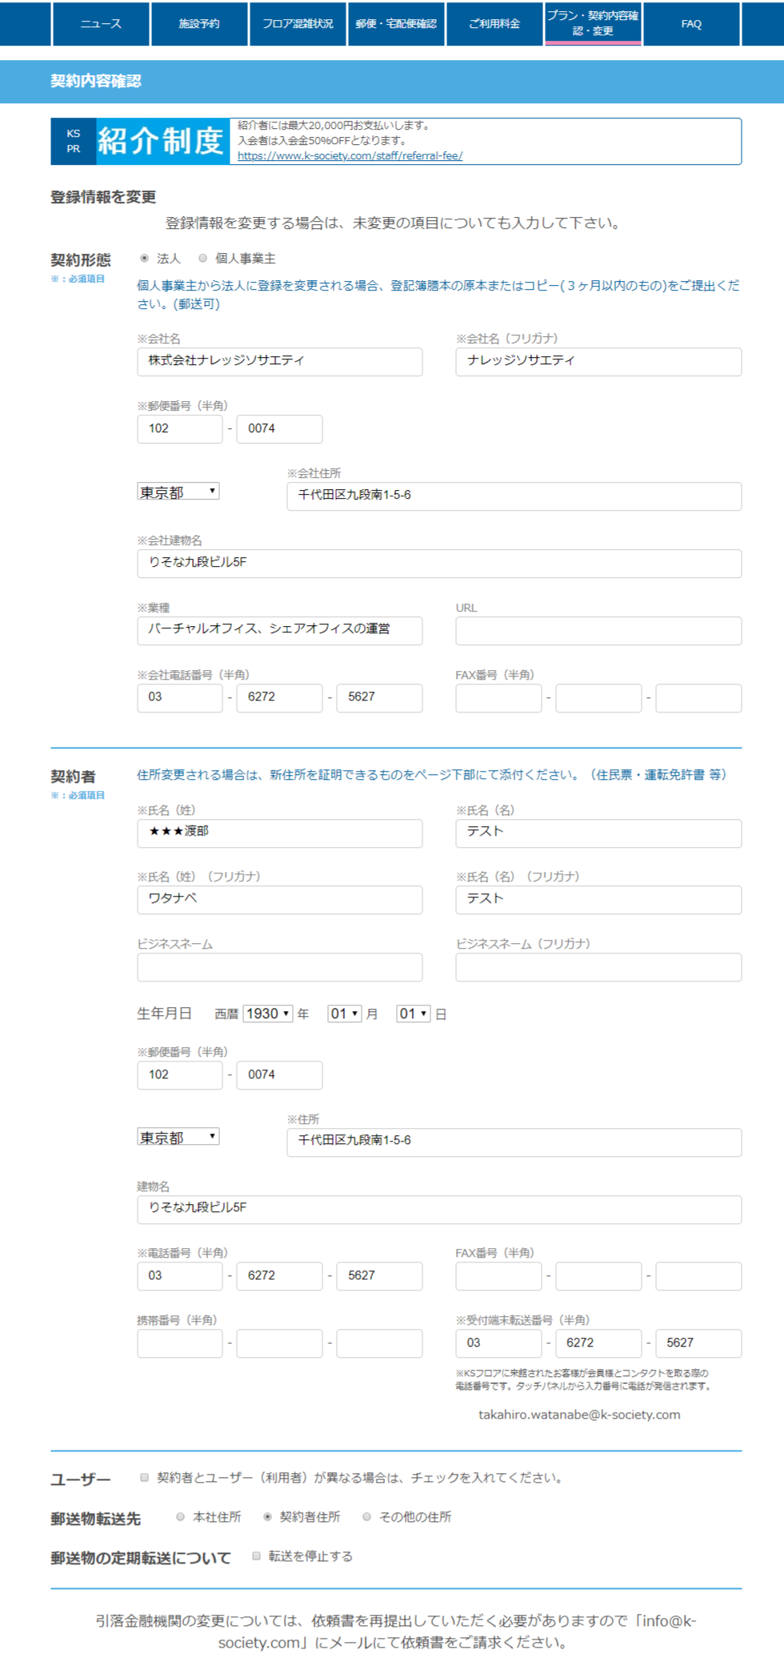This screenshot has width=784, height=1678.
Task: Select 本社住所 as mail forwarding destination
Action: (x=181, y=1516)
